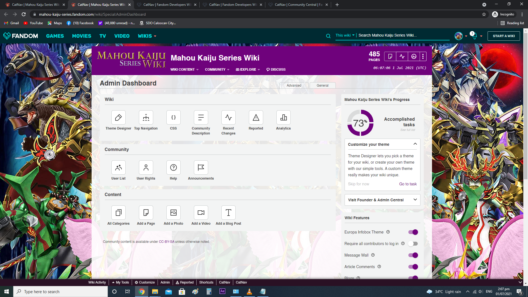Open the User List
This screenshot has width=528, height=297.
click(x=118, y=167)
